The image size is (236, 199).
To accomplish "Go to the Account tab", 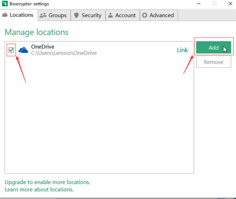I will tap(123, 15).
